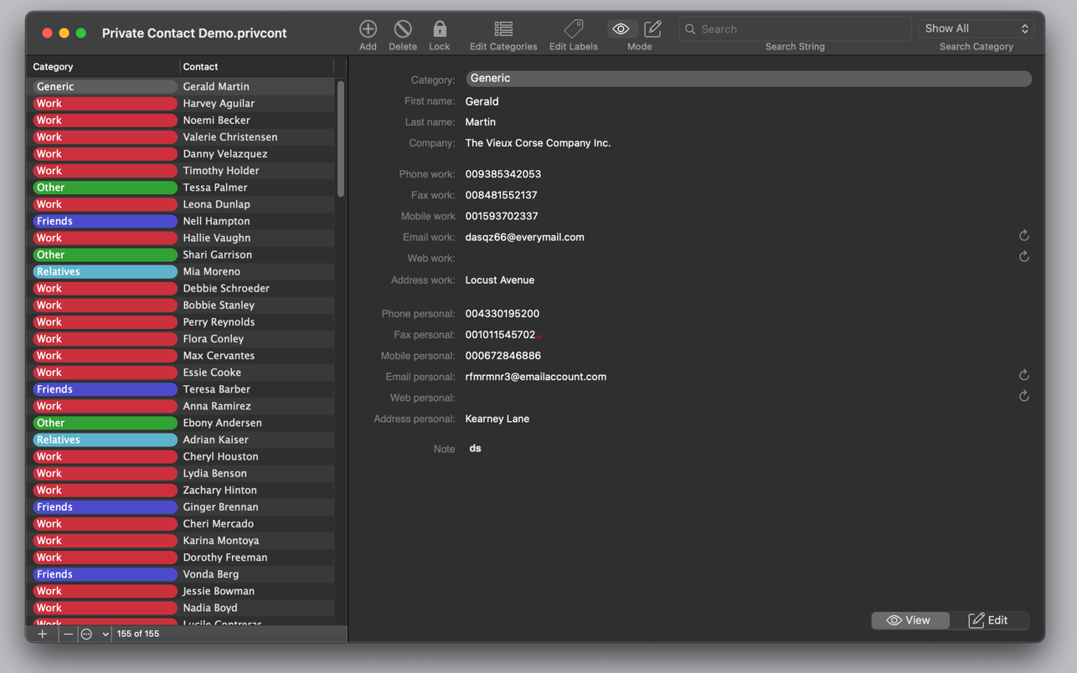Click refresh icon beside Web personal

point(1023,397)
